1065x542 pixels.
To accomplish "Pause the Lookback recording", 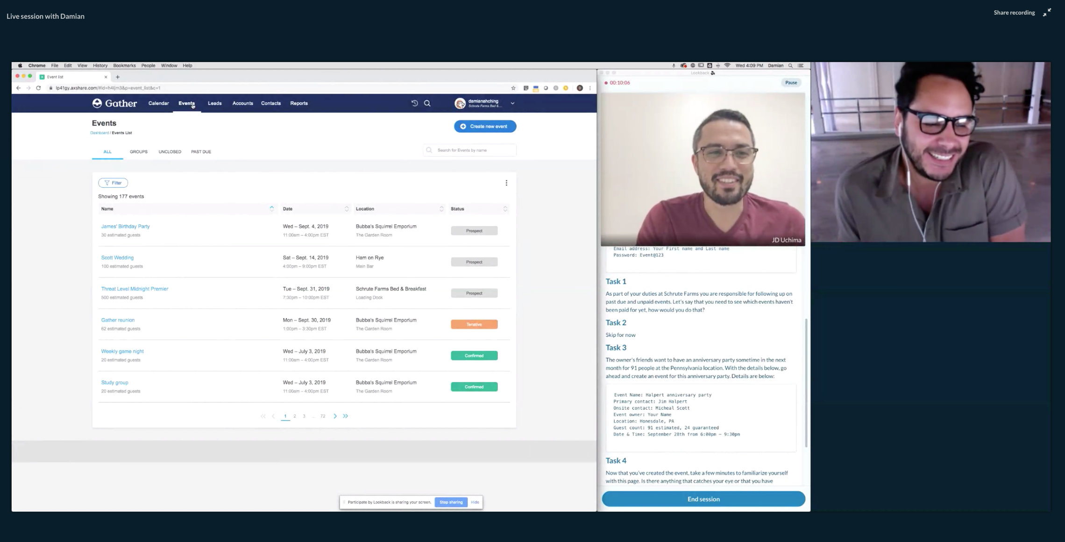I will pyautogui.click(x=791, y=83).
